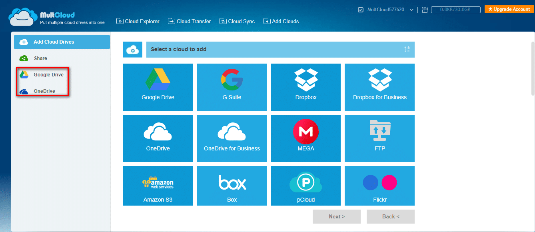
Task: Sort clouds alphabetically using the a-z control
Action: click(x=407, y=49)
